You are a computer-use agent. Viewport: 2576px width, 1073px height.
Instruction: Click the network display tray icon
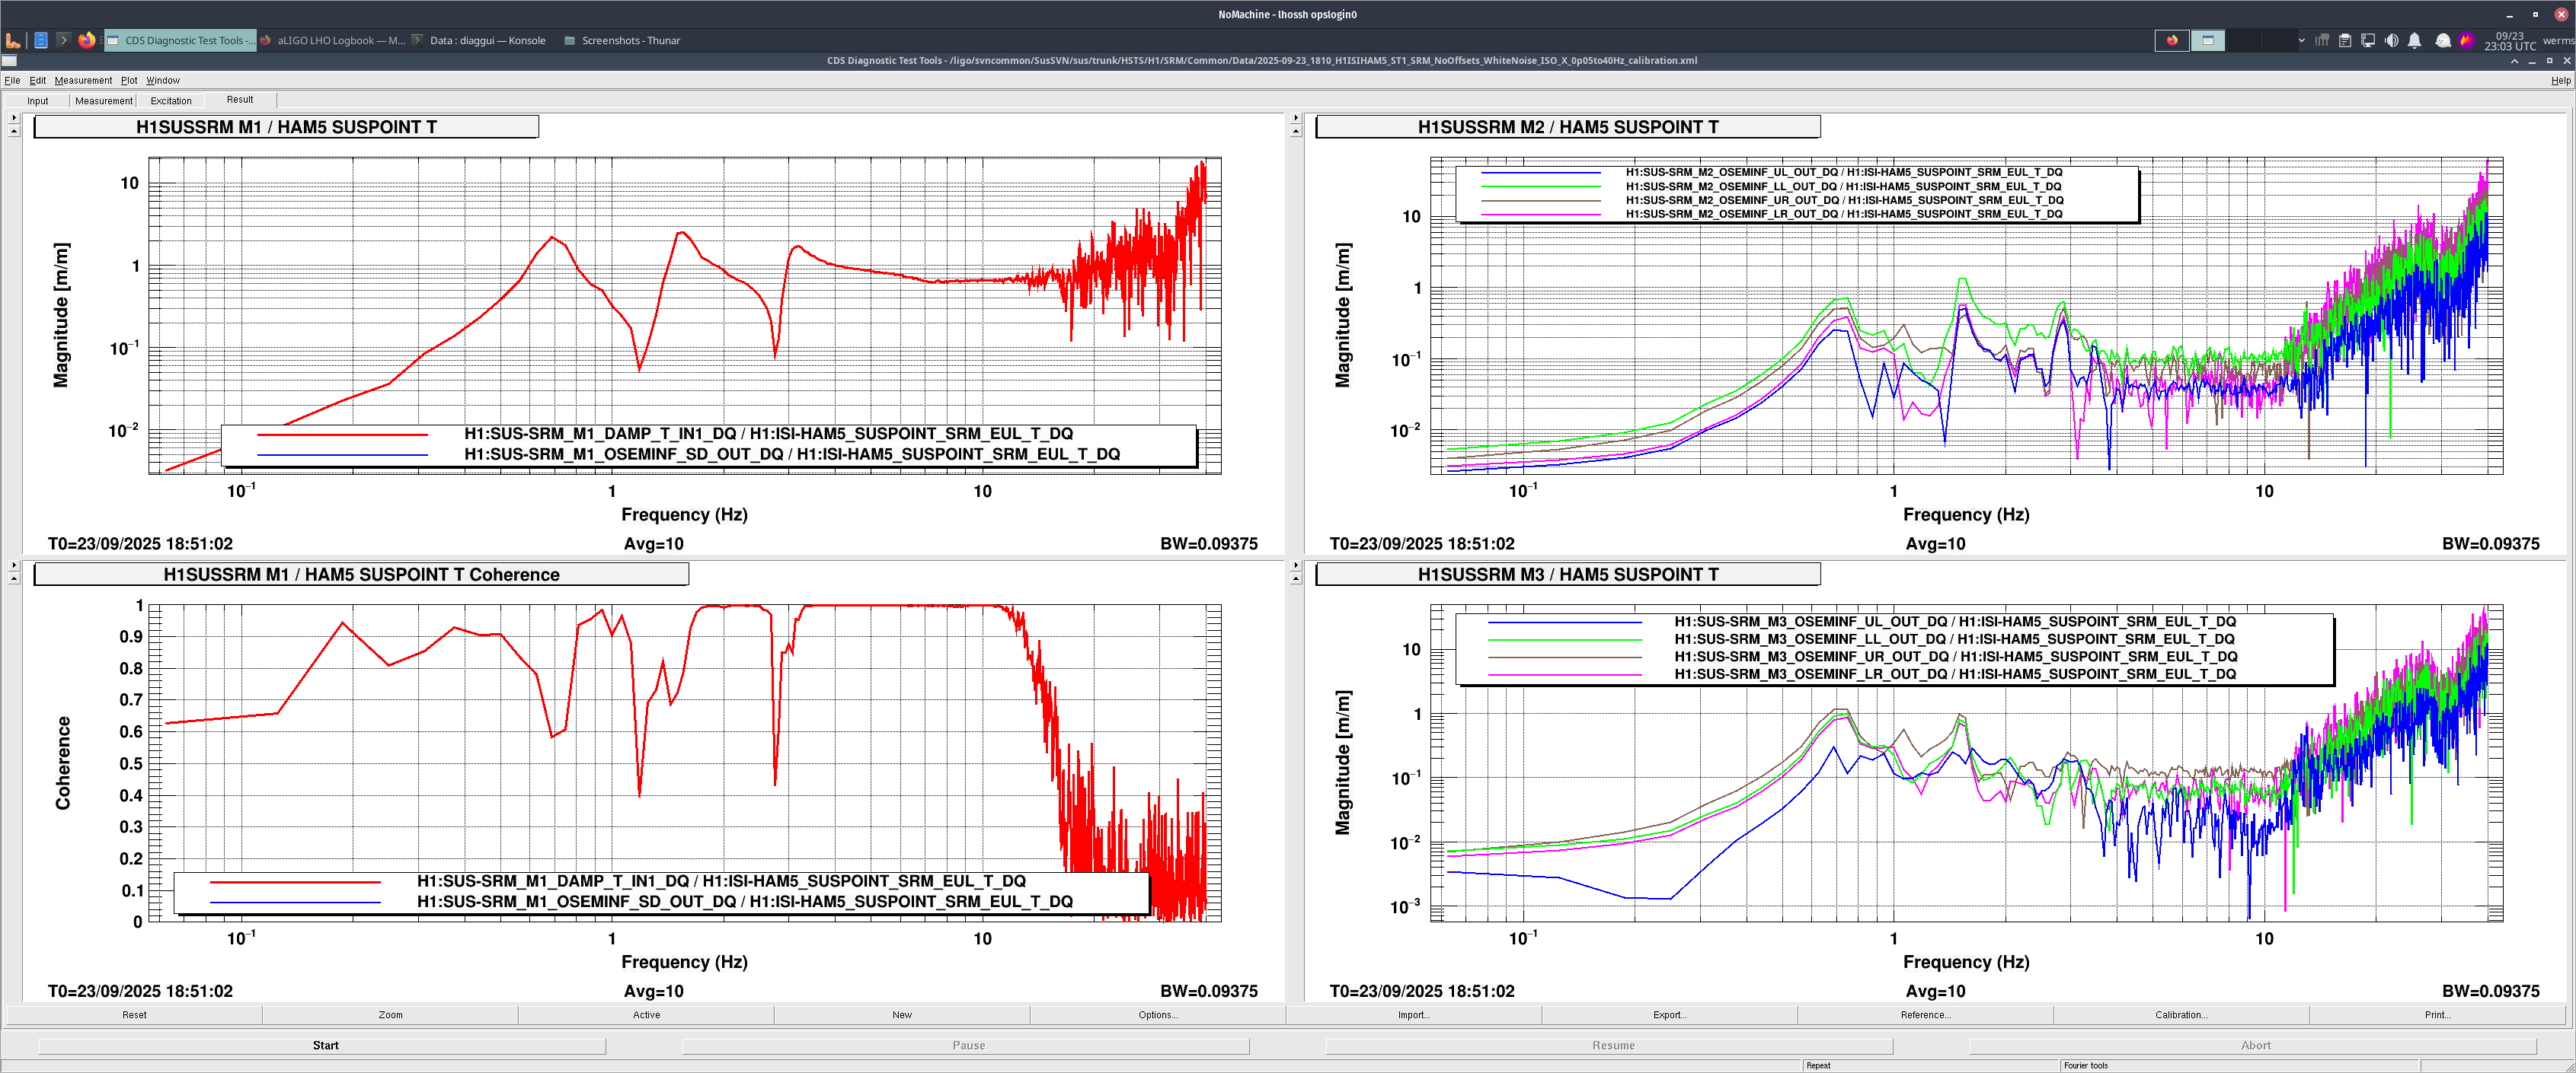[2368, 40]
